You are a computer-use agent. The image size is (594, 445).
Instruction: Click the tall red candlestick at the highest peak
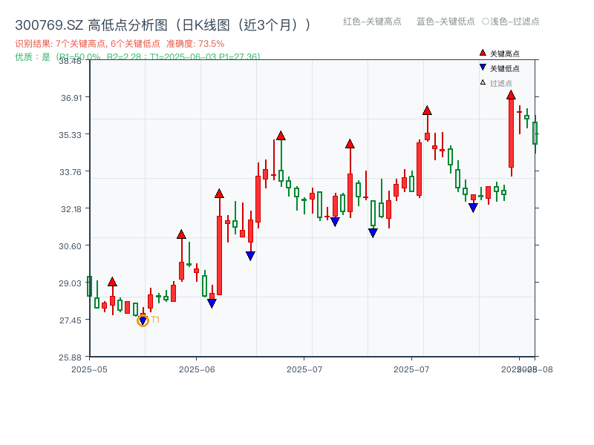(512, 133)
